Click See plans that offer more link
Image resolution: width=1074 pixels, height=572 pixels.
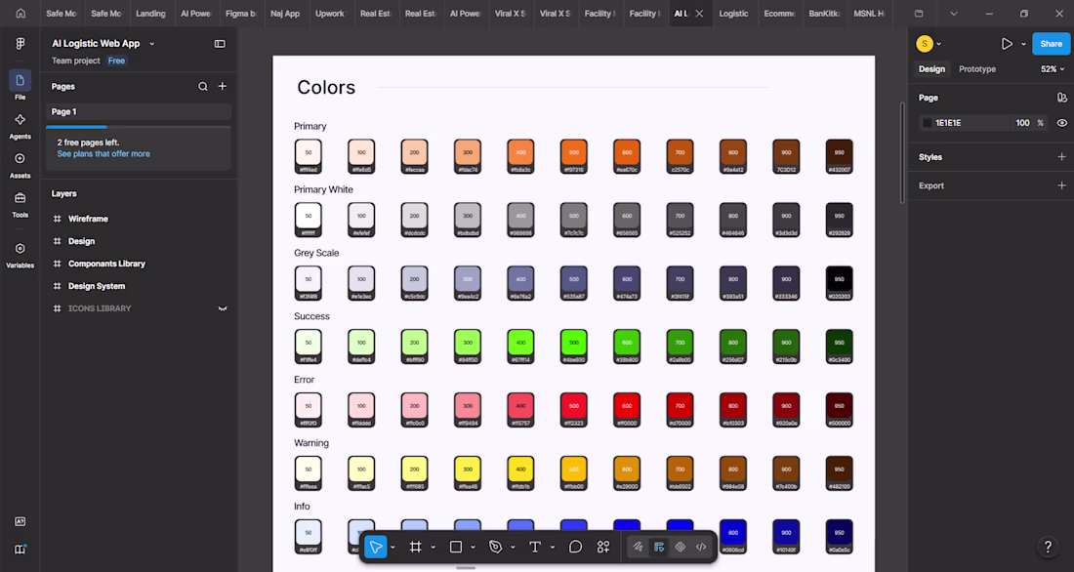point(103,154)
